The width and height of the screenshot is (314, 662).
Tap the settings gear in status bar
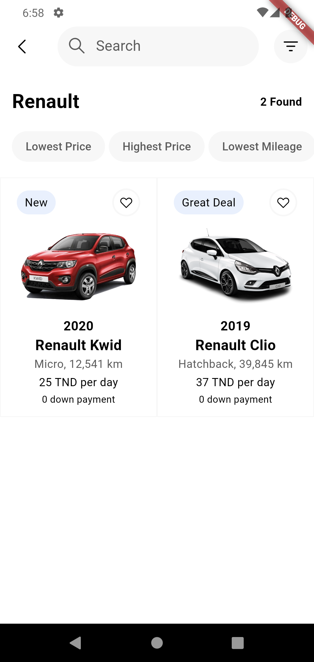(x=58, y=13)
